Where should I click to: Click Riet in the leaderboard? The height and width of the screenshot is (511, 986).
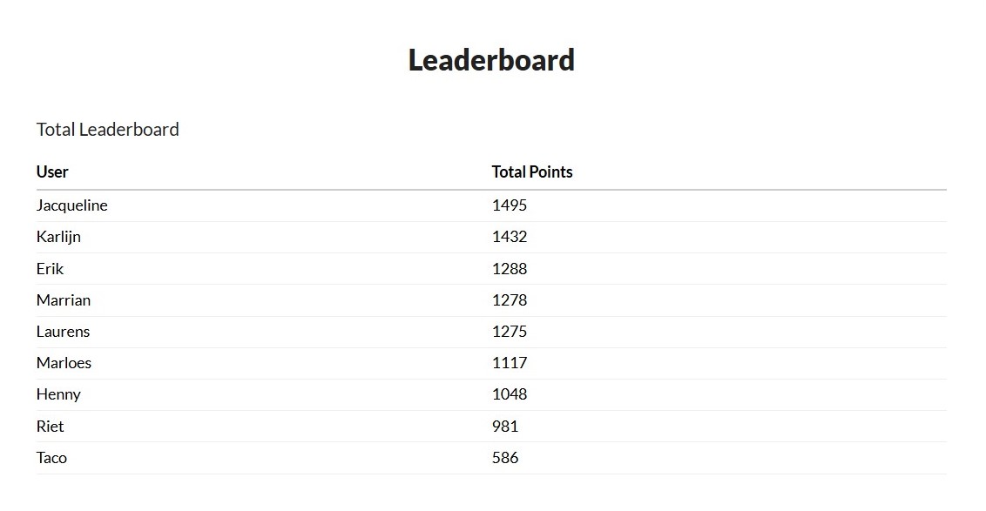click(x=51, y=427)
